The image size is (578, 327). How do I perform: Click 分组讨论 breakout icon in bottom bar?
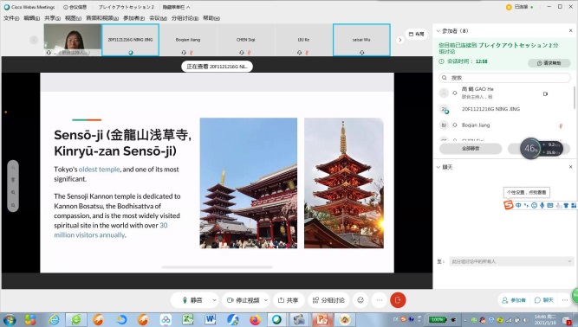[328, 300]
